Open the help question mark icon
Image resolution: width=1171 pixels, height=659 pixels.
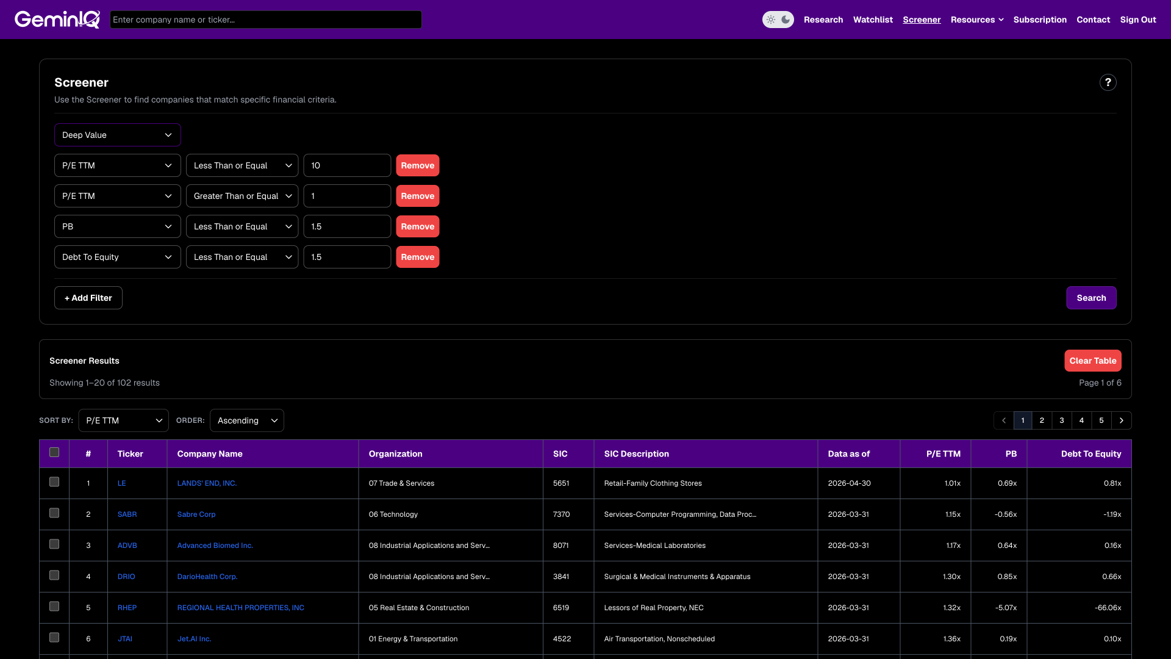(1108, 82)
